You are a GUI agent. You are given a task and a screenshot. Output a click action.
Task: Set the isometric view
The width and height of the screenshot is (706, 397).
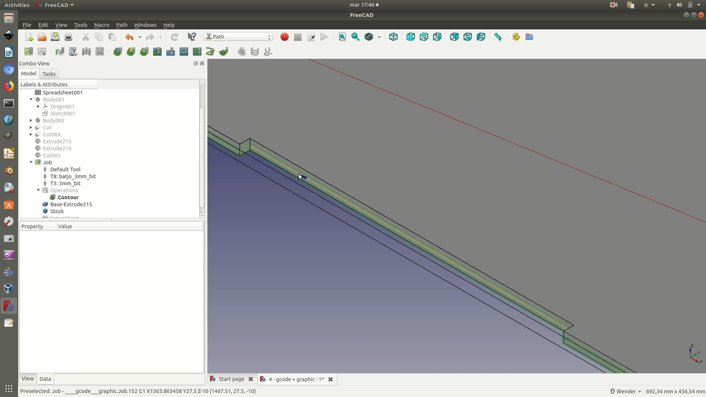pyautogui.click(x=393, y=37)
